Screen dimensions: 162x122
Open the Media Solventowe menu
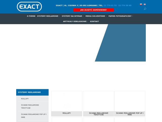point(95,16)
